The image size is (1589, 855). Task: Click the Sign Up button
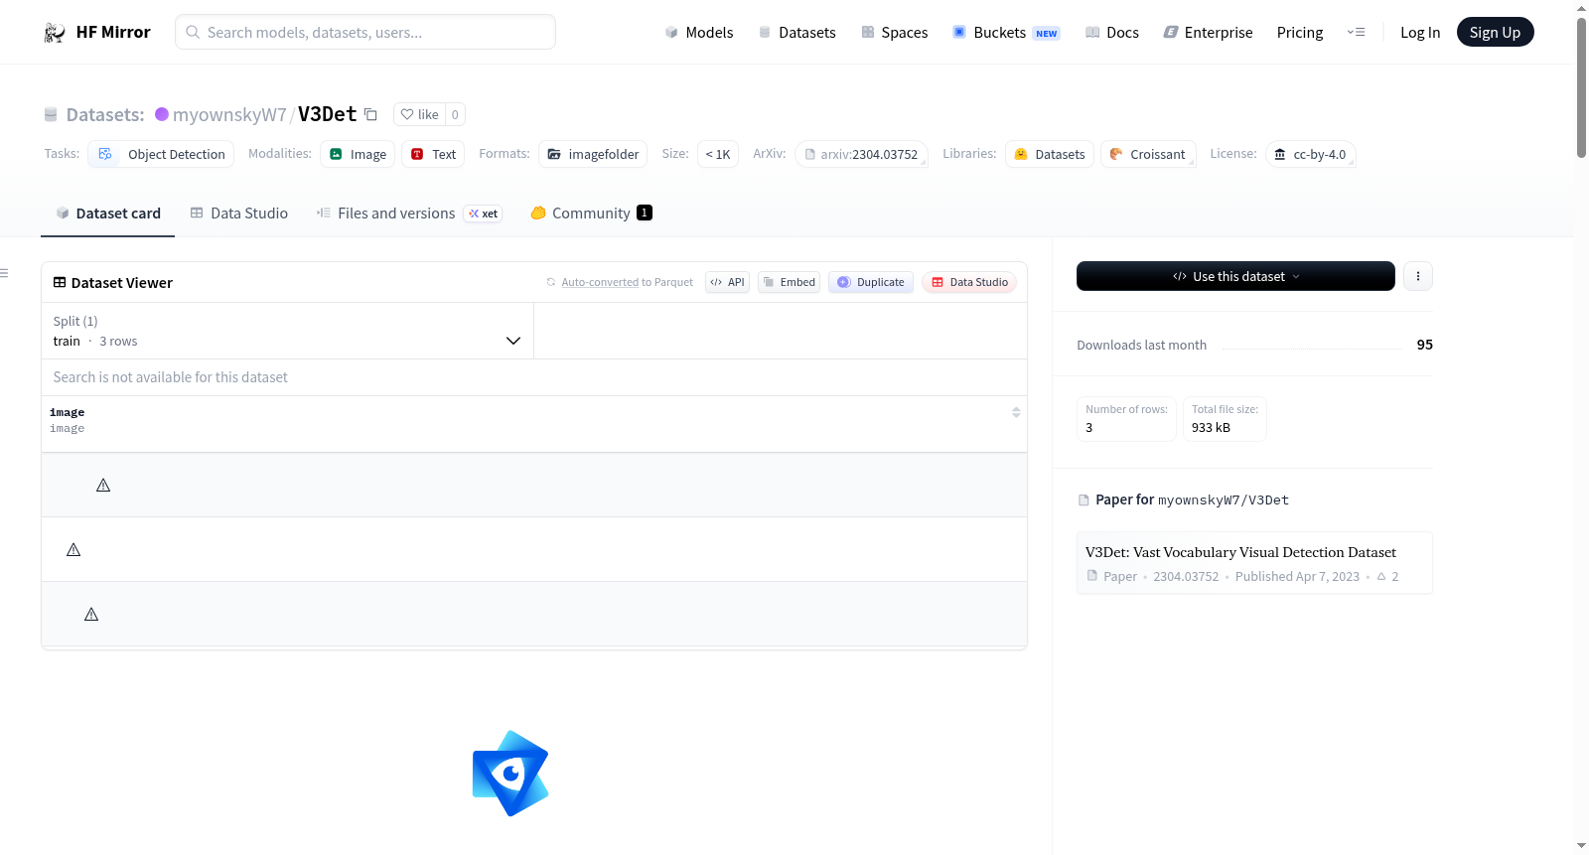click(1495, 32)
